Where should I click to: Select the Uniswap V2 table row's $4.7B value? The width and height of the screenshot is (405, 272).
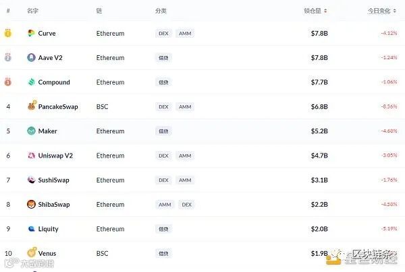[x=319, y=156]
